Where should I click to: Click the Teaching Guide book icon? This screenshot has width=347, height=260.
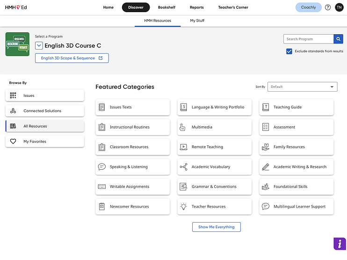click(265, 107)
